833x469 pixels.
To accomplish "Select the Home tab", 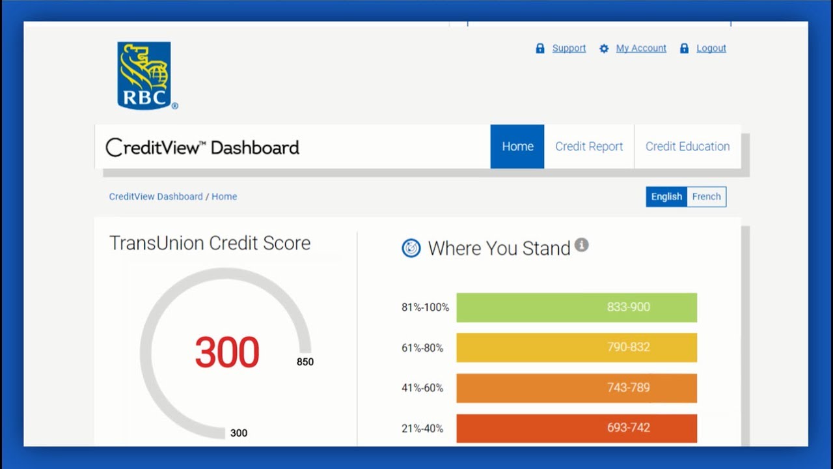I will [x=517, y=147].
